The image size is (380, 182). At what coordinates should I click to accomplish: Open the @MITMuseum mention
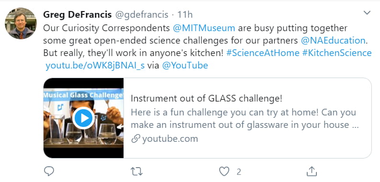click(204, 28)
